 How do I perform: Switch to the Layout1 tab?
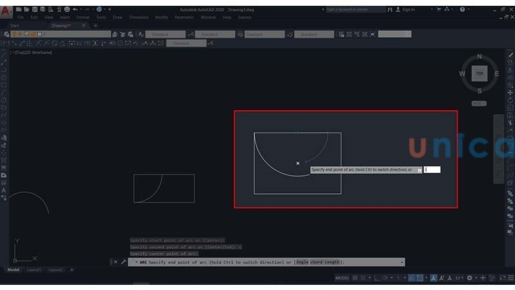point(34,270)
